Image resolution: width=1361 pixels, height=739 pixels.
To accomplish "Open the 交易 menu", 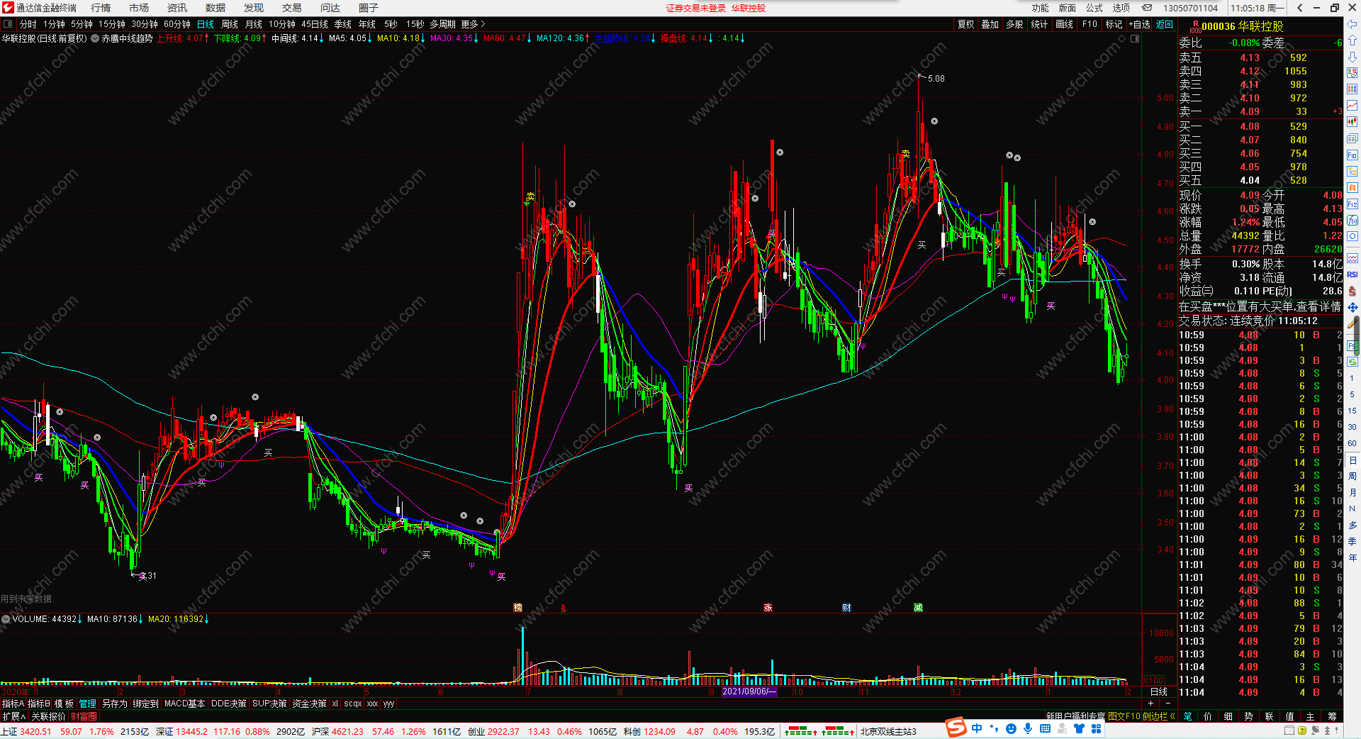I will pyautogui.click(x=292, y=8).
